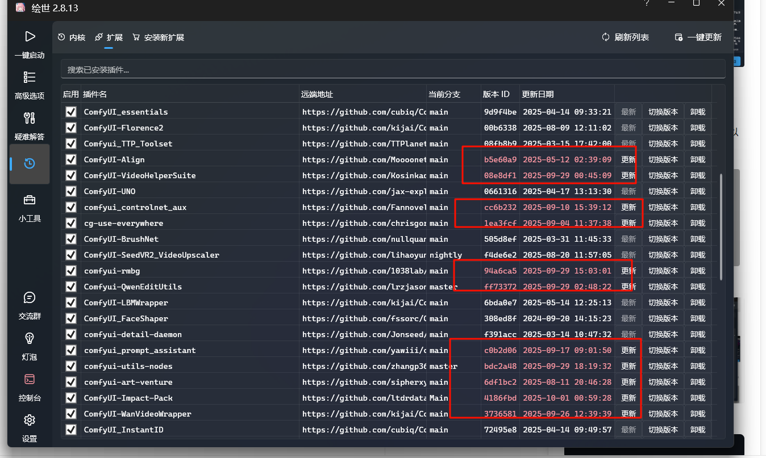Select comfyui-QwenEditUtils plugin name
Image resolution: width=766 pixels, height=458 pixels.
point(133,287)
